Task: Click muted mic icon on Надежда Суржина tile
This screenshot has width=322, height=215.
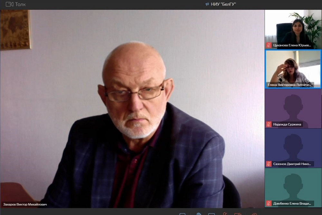Action: (269, 124)
